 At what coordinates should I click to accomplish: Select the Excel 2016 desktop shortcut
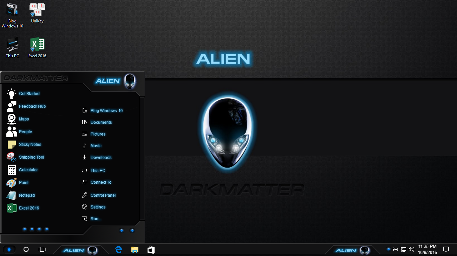coord(37,48)
